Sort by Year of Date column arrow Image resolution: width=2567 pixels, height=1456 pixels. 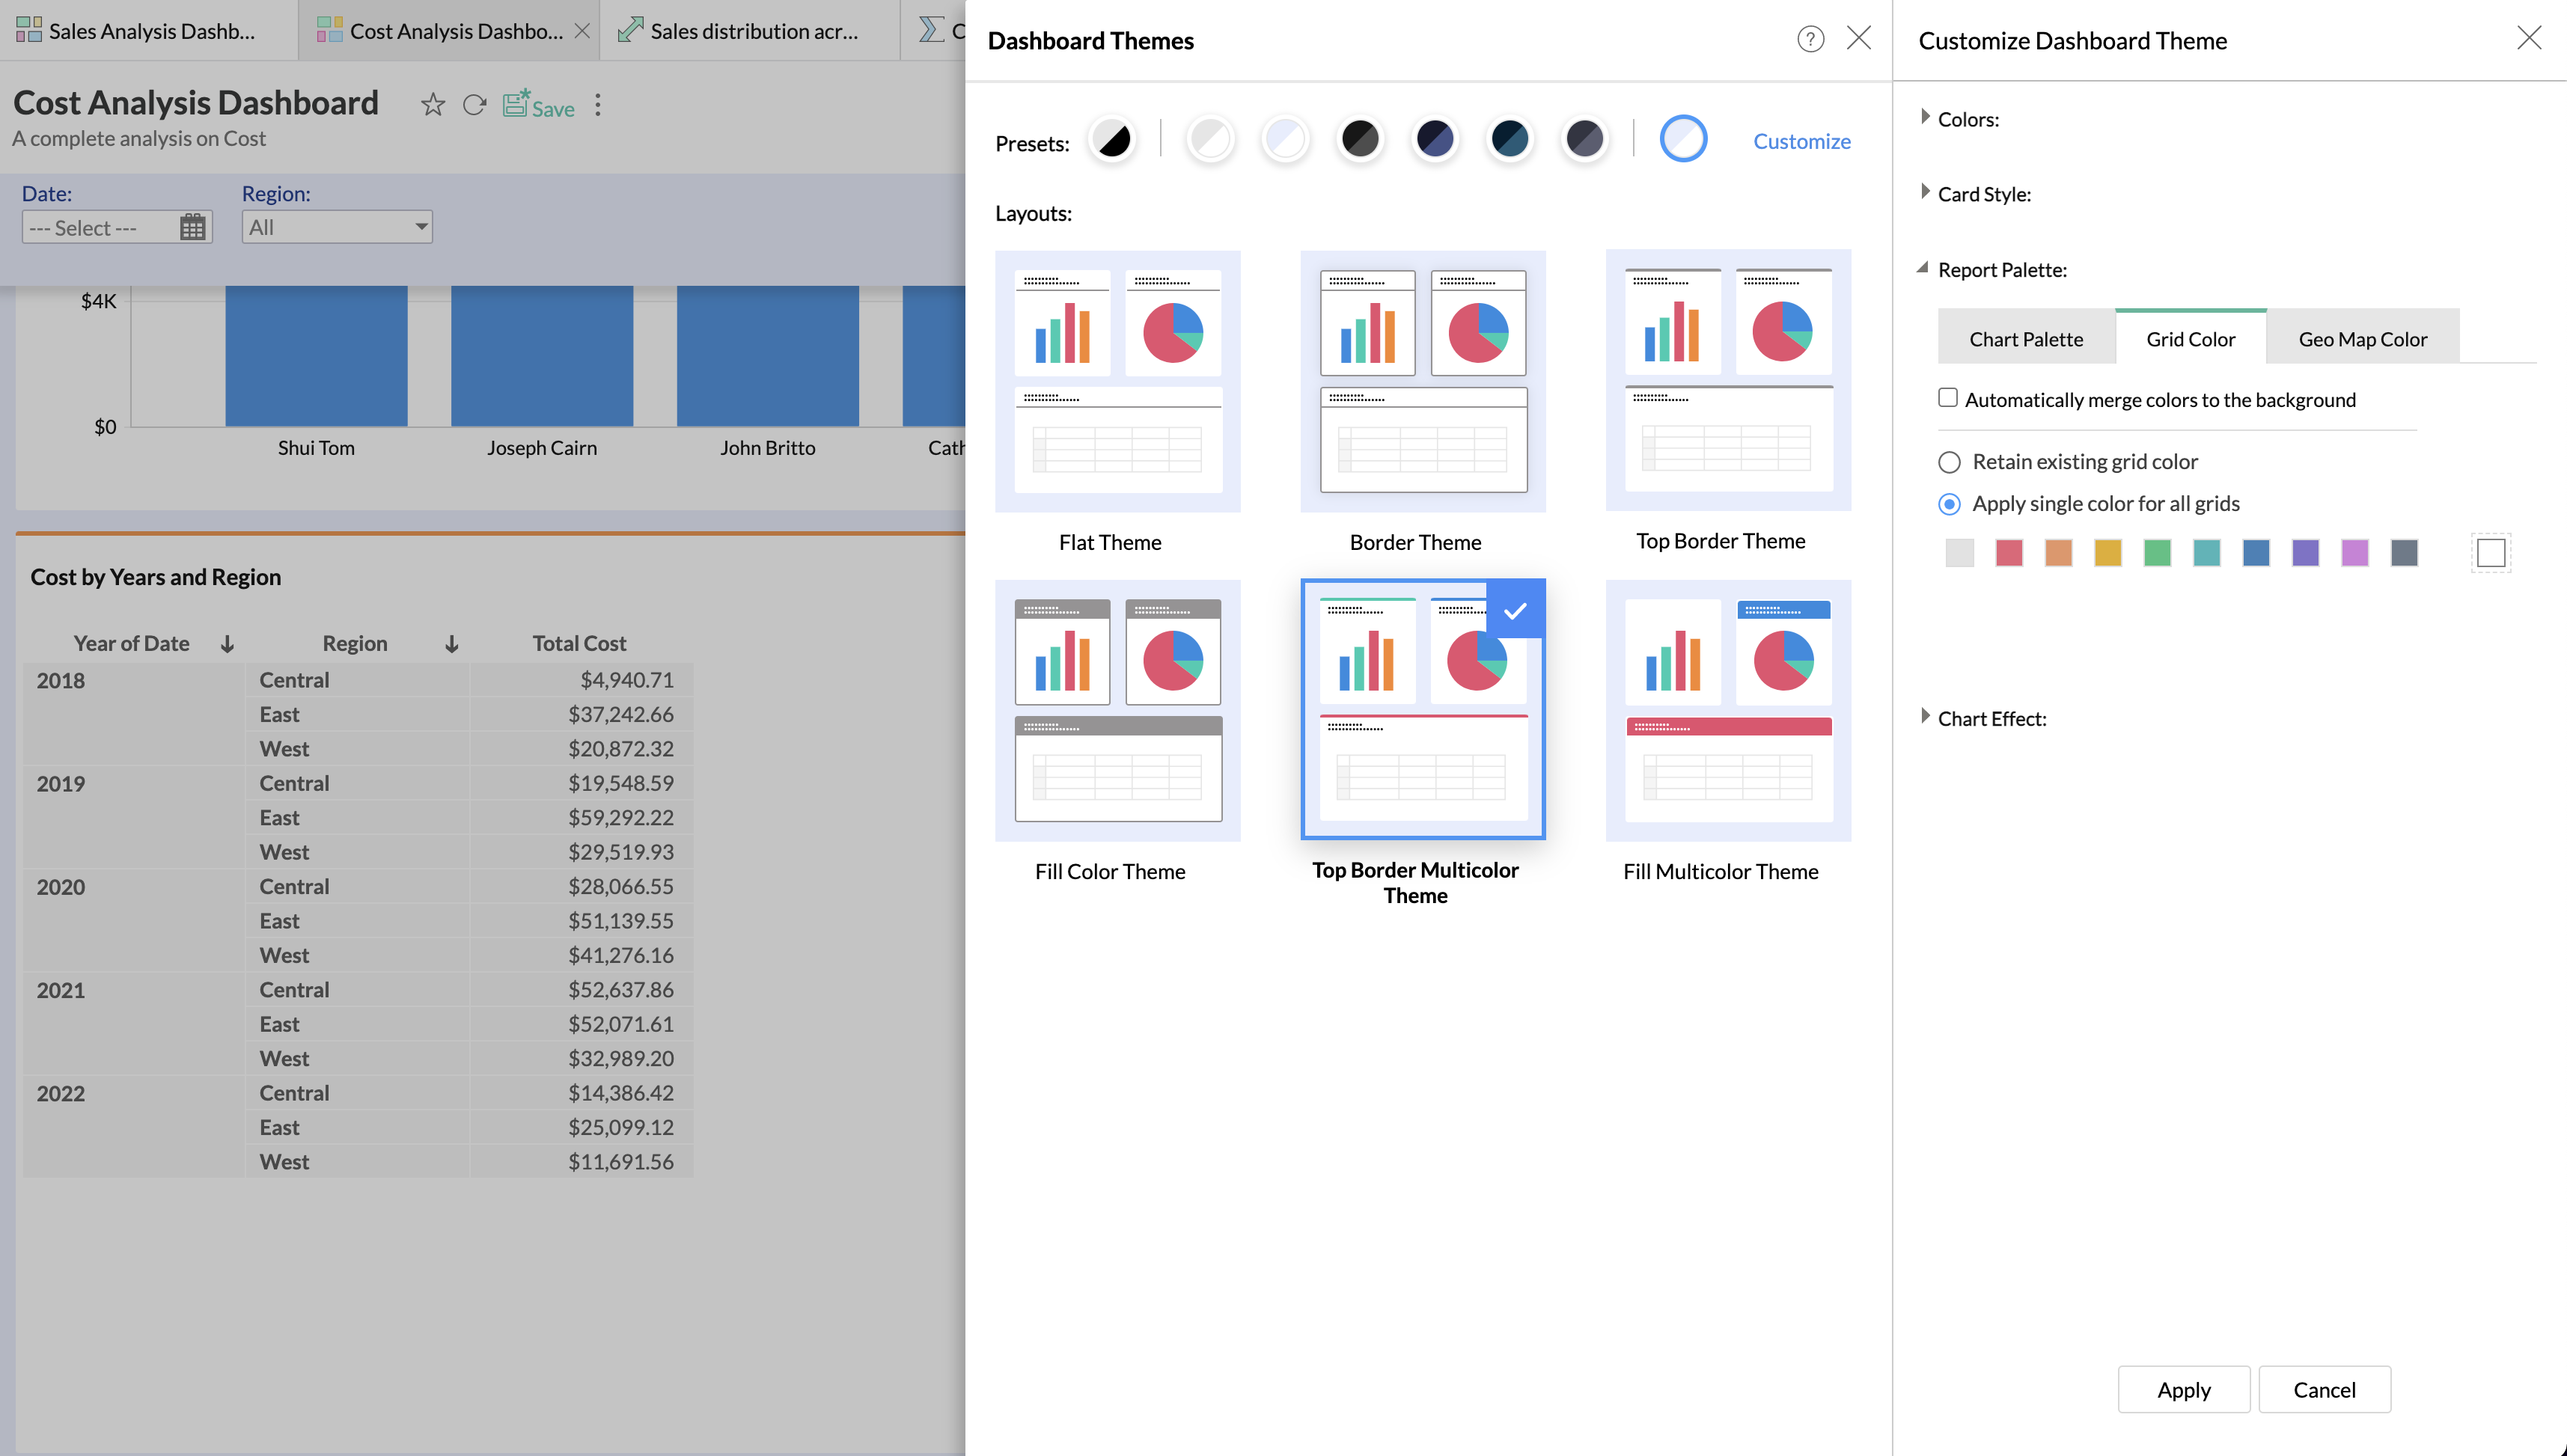(227, 644)
